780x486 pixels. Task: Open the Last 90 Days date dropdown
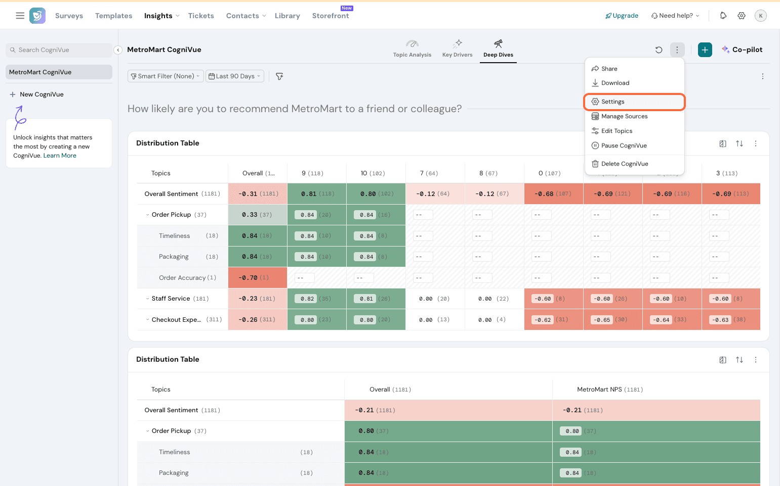235,76
